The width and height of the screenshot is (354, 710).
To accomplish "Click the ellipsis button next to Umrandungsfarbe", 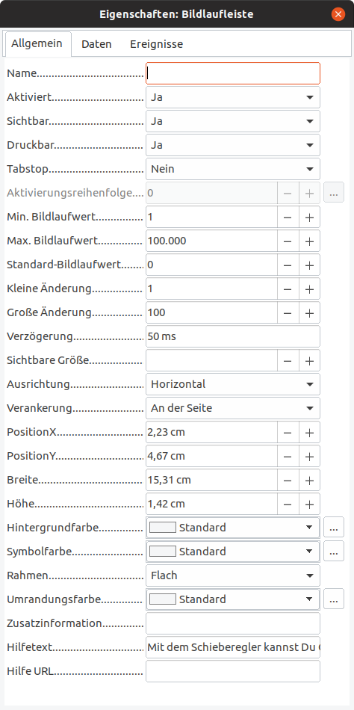I will (x=334, y=599).
